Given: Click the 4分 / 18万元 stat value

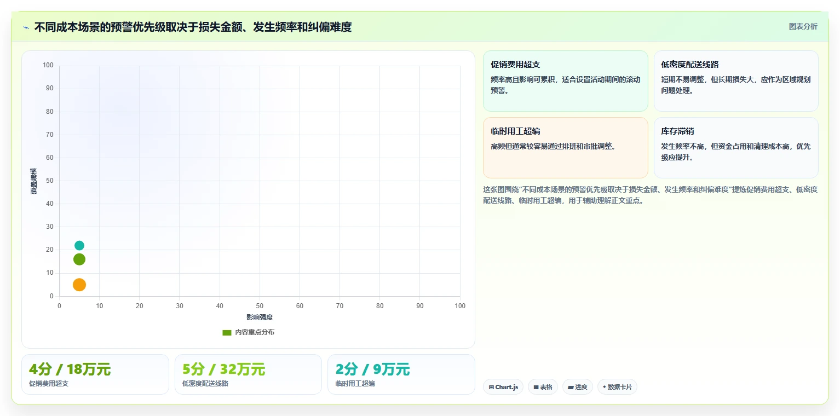Looking at the screenshot, I should [70, 369].
